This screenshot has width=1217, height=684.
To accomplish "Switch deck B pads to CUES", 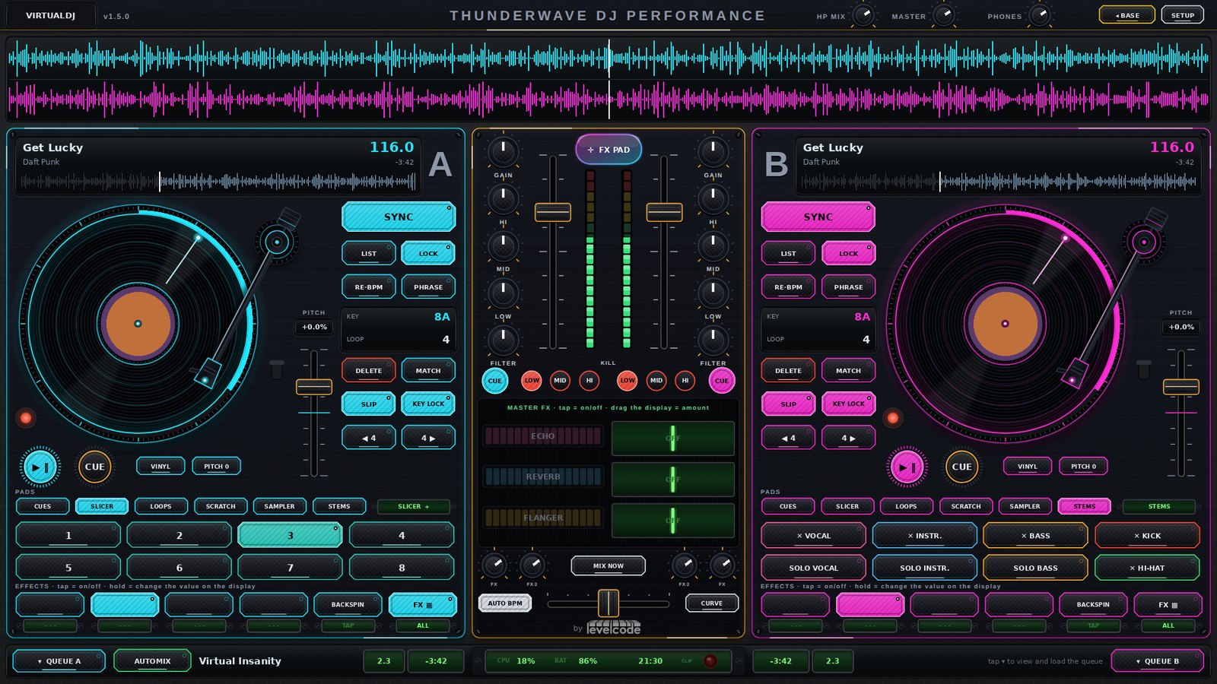I will click(788, 506).
